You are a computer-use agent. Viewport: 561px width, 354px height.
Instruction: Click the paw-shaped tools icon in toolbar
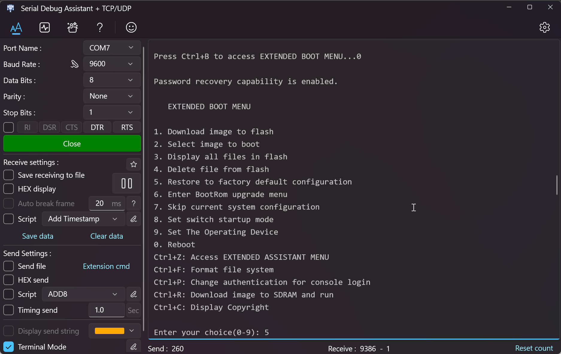[x=72, y=27]
